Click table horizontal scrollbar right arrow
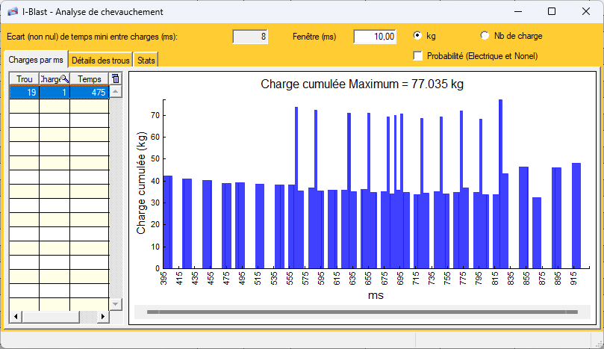This screenshot has height=349, width=604. point(103,317)
